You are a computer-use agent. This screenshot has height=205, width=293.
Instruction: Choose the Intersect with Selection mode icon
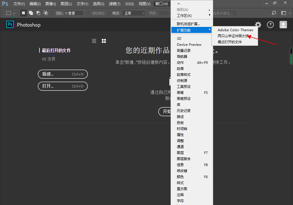coord(46,13)
